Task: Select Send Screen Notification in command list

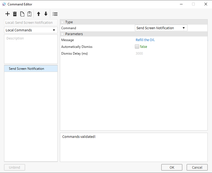Action: 31,69
